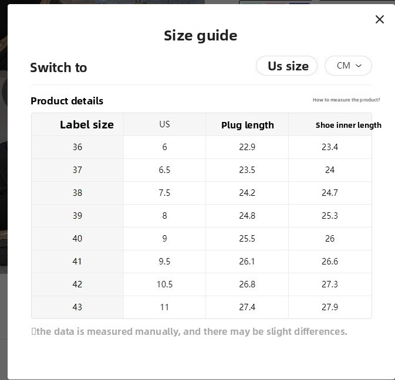Select the Plug length column header
395x380 pixels.
tap(247, 125)
